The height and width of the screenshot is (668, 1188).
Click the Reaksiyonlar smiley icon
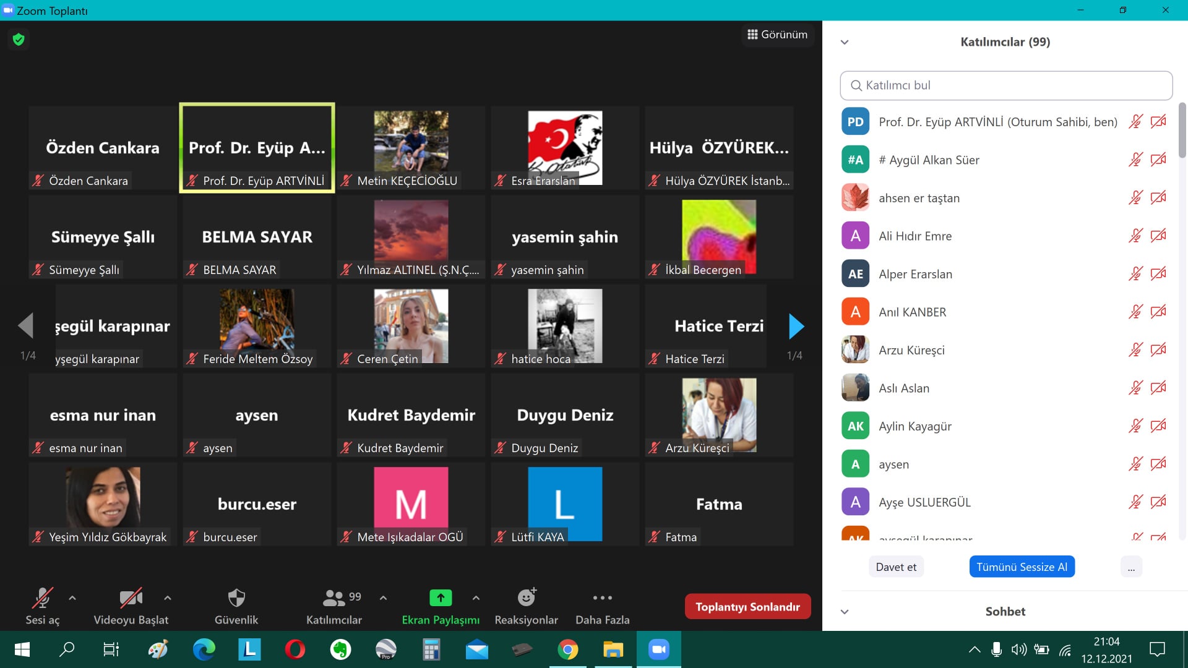click(x=526, y=597)
